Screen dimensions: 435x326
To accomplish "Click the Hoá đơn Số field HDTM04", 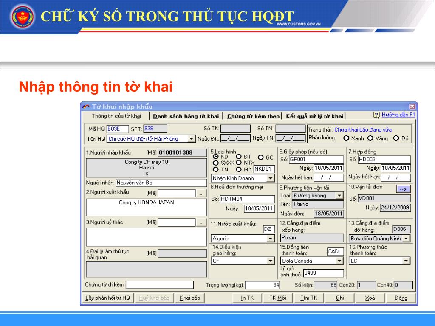I will [x=247, y=199].
